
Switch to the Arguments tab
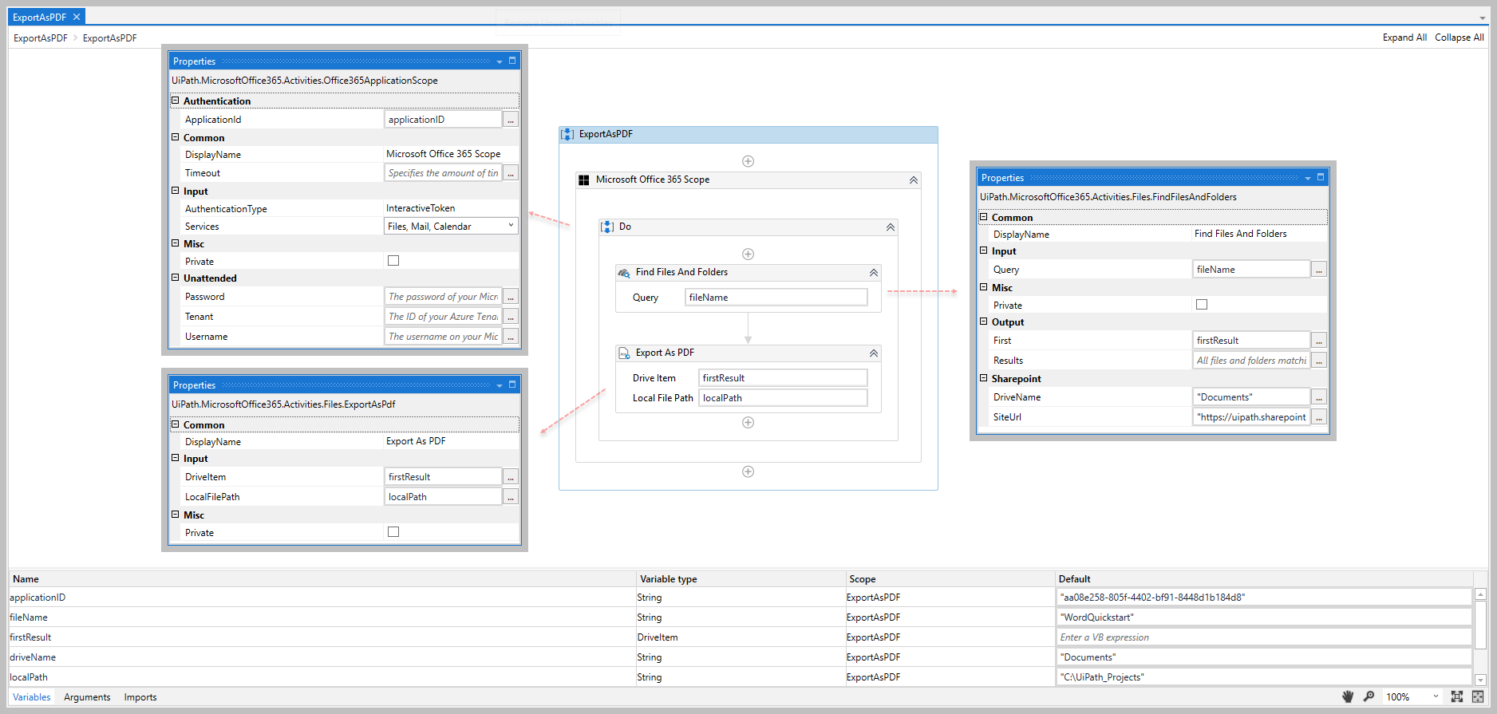tap(87, 697)
